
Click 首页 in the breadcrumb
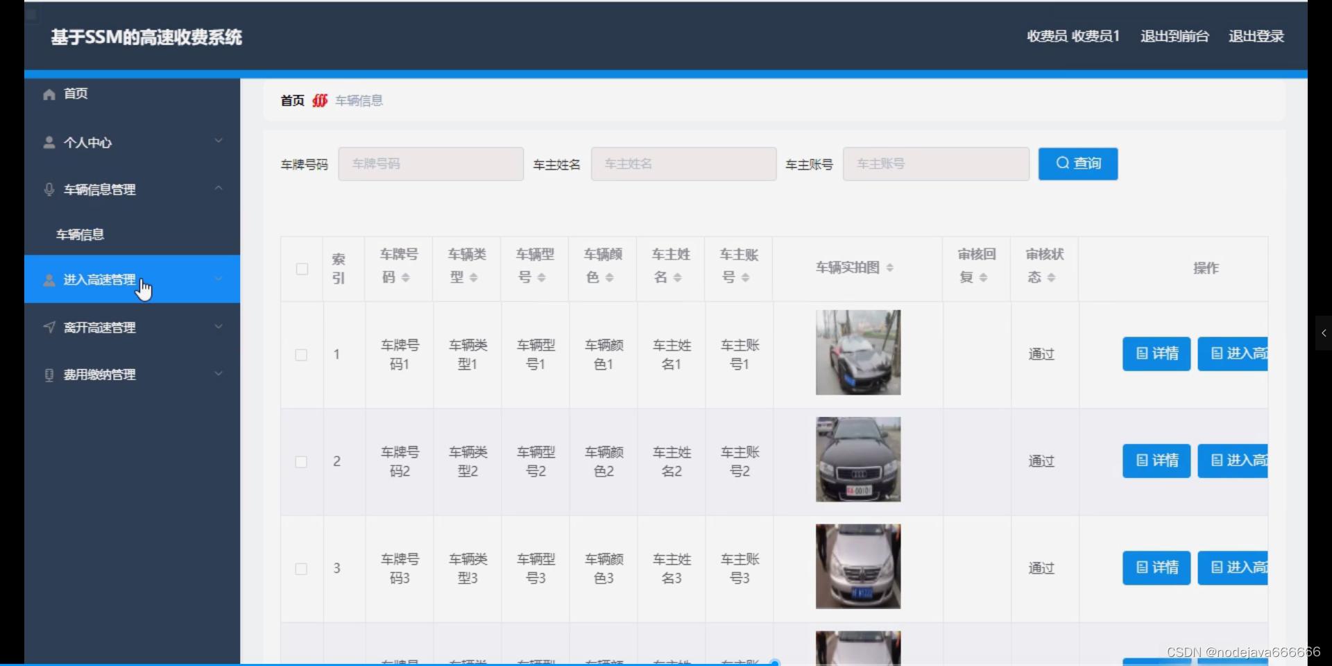click(x=292, y=101)
